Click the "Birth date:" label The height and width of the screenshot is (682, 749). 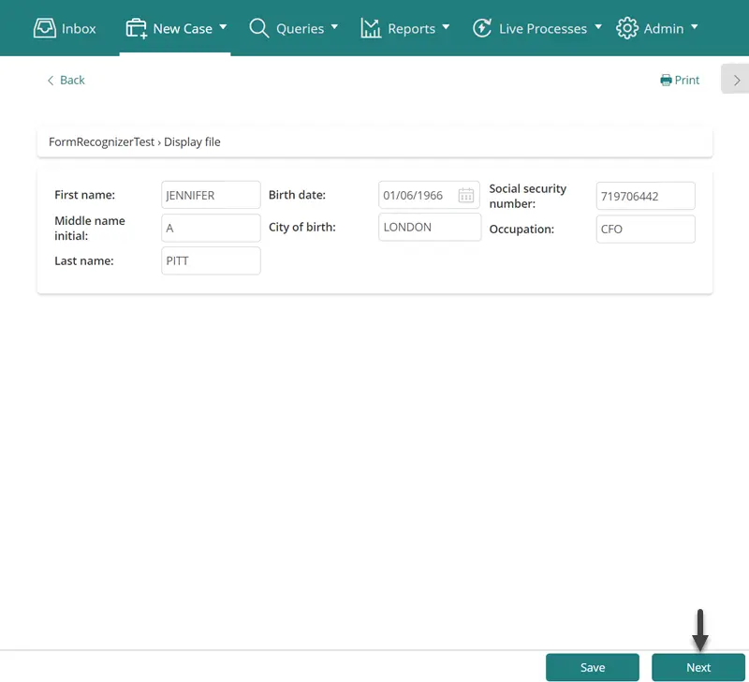pos(297,195)
